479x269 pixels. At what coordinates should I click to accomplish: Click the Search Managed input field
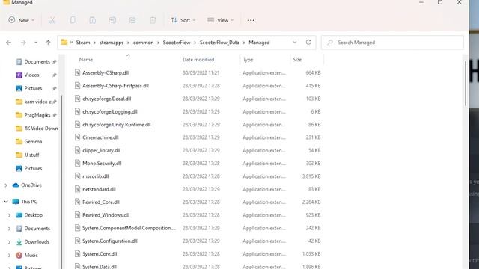click(392, 43)
